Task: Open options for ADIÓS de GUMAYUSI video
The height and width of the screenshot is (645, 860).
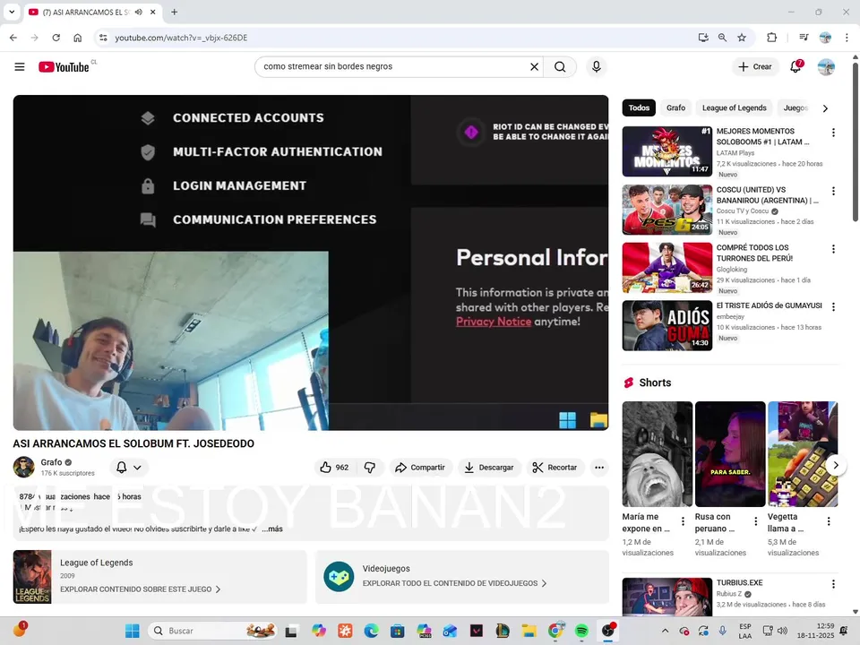Action: click(x=833, y=306)
